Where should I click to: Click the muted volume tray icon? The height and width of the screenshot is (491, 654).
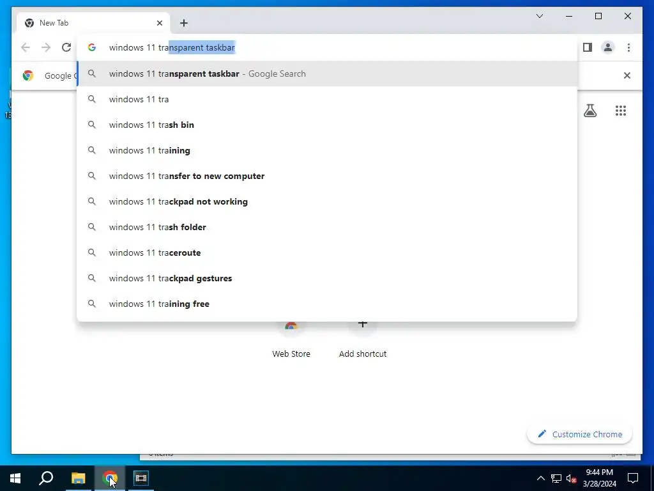[x=572, y=478]
